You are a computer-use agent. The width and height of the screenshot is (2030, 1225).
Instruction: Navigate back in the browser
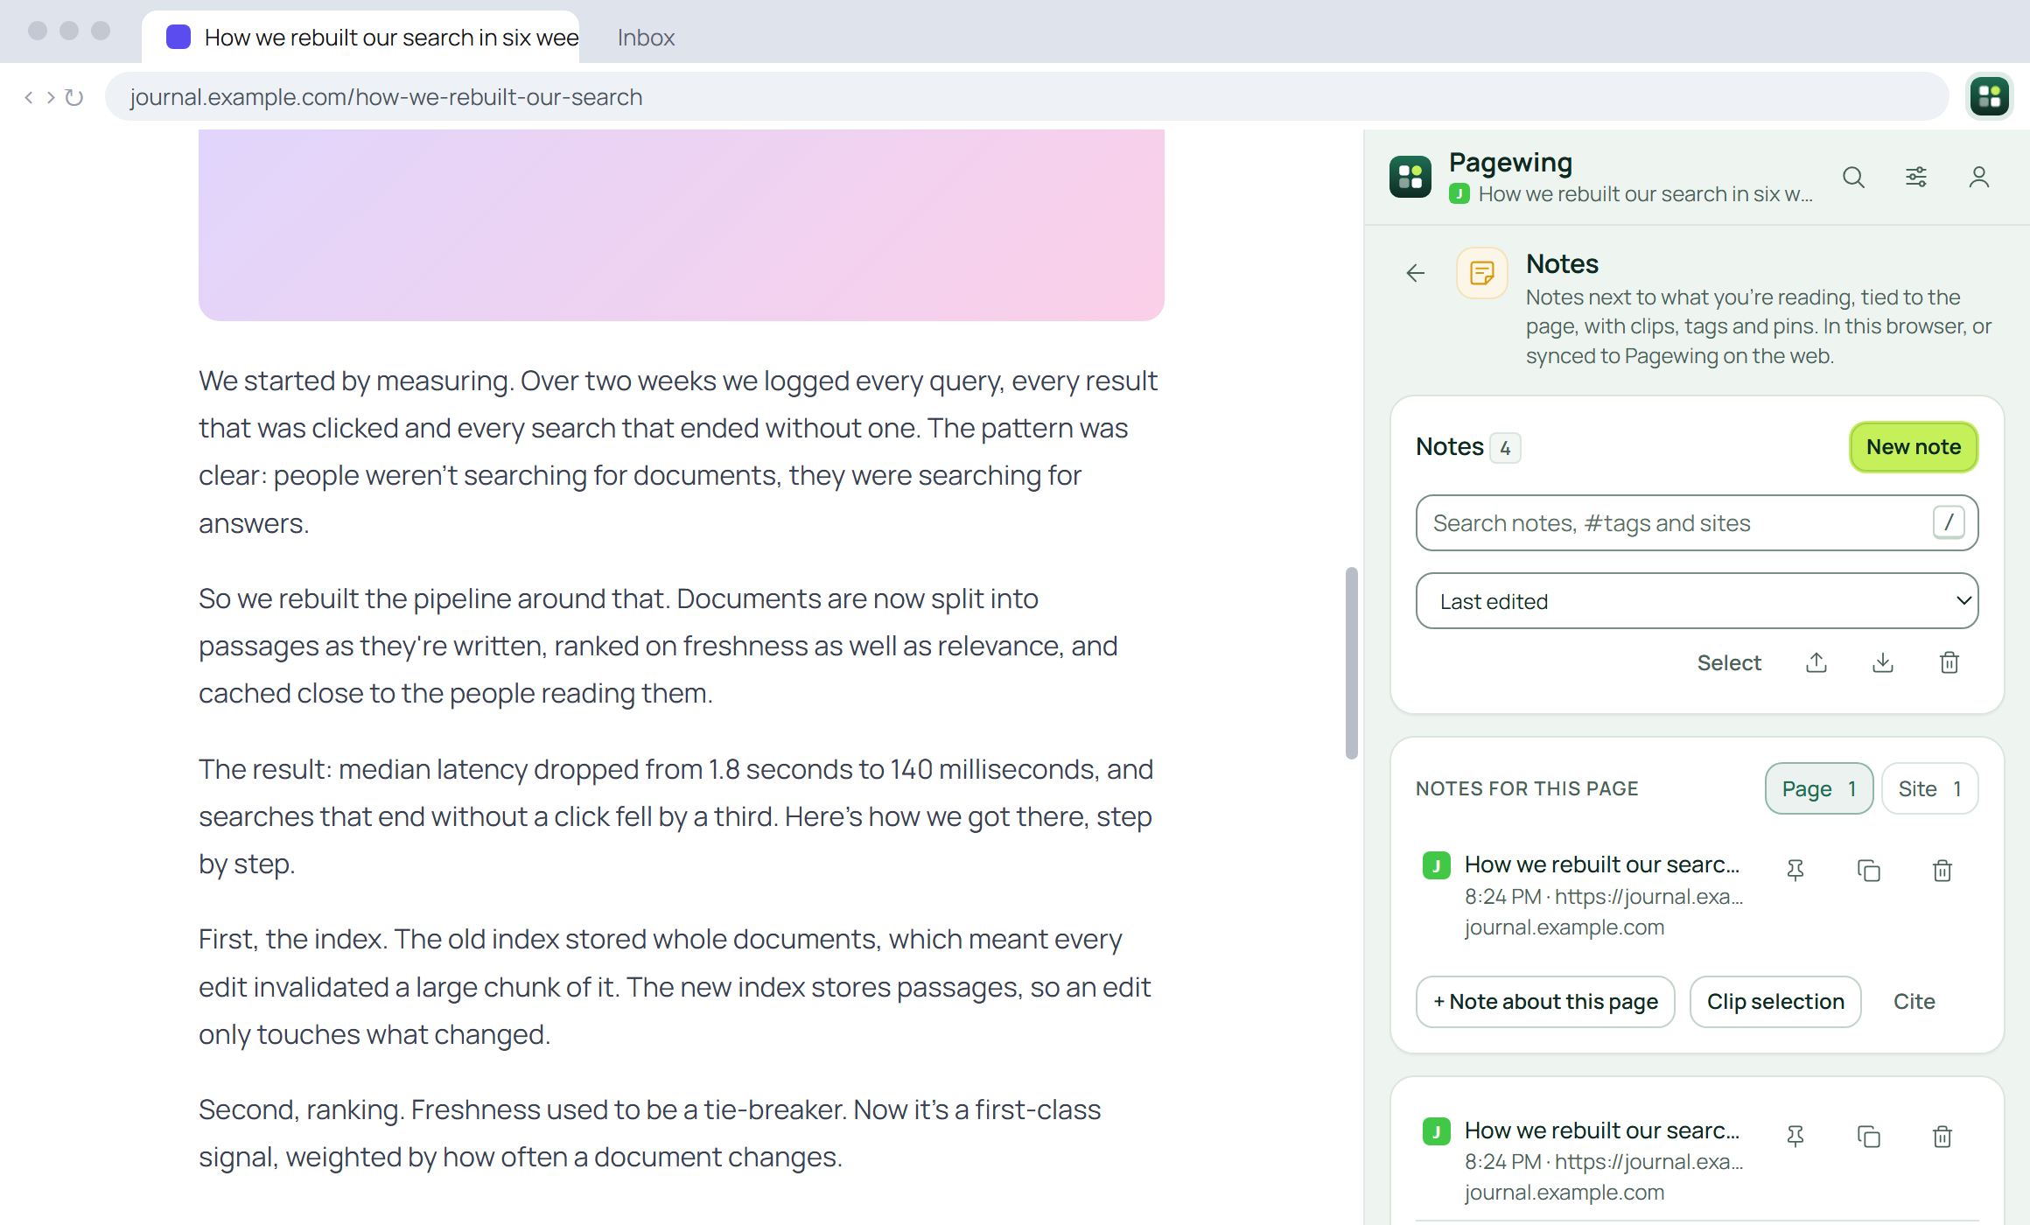click(x=29, y=97)
